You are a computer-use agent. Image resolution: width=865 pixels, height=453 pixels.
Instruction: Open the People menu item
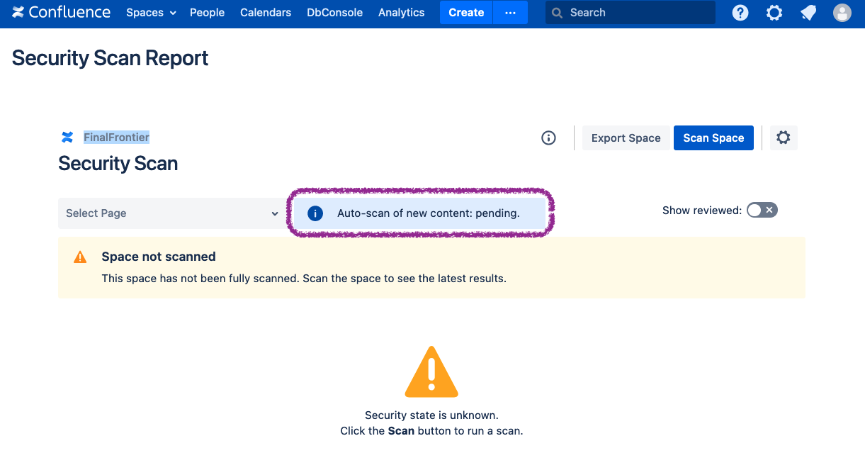(x=207, y=13)
